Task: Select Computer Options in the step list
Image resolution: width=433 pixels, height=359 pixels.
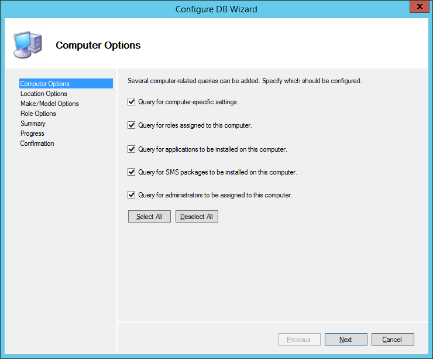Action: 45,84
